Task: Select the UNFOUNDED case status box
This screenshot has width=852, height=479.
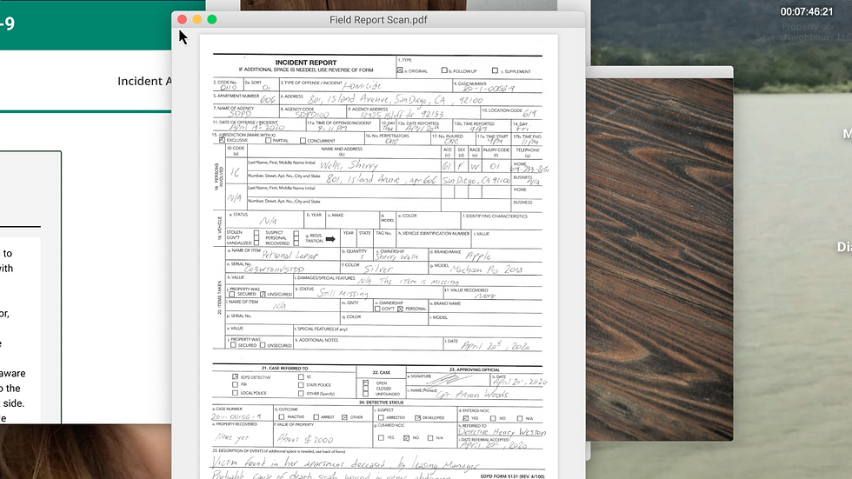Action: click(x=366, y=394)
